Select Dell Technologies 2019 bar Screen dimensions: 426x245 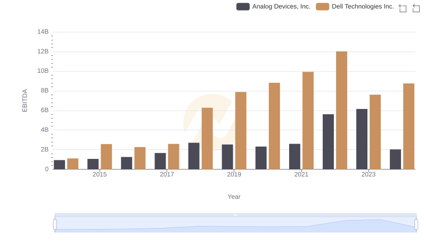pos(241,131)
